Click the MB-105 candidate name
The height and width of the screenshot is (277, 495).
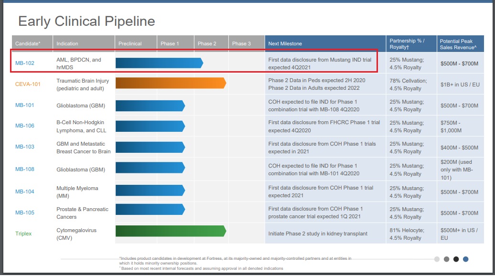tap(25, 213)
